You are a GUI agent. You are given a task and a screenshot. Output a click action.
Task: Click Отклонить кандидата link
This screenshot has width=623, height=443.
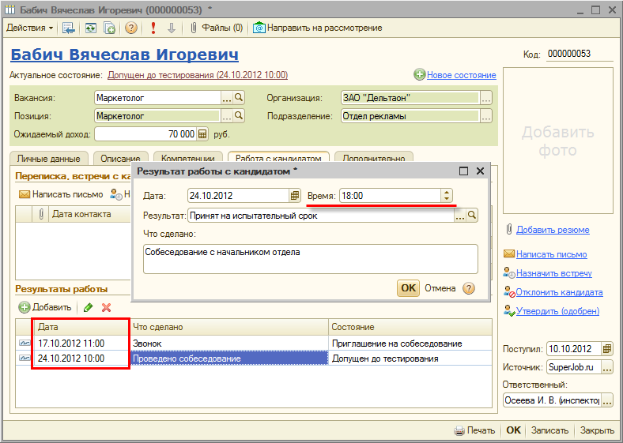pyautogui.click(x=560, y=292)
